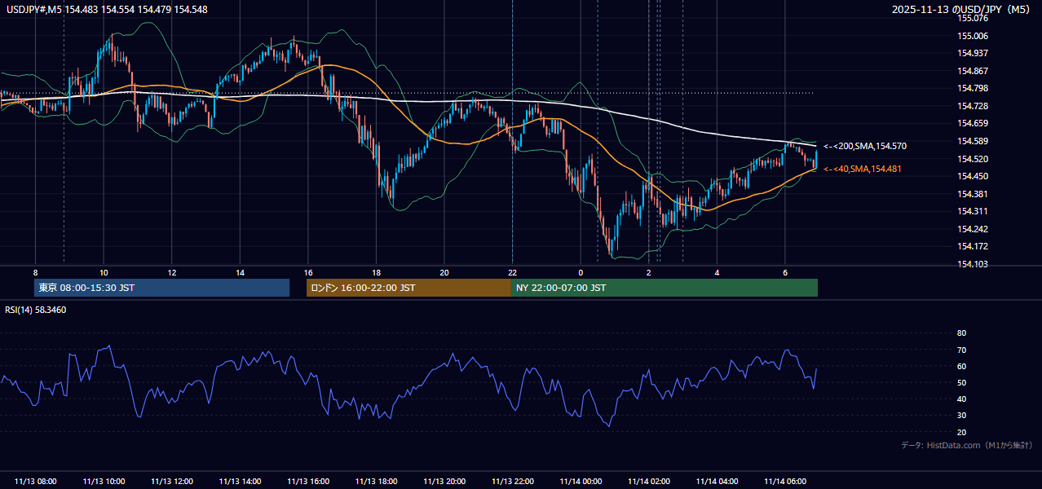The width and height of the screenshot is (1042, 489).
Task: Click price axis label 154.728
Action: 973,106
